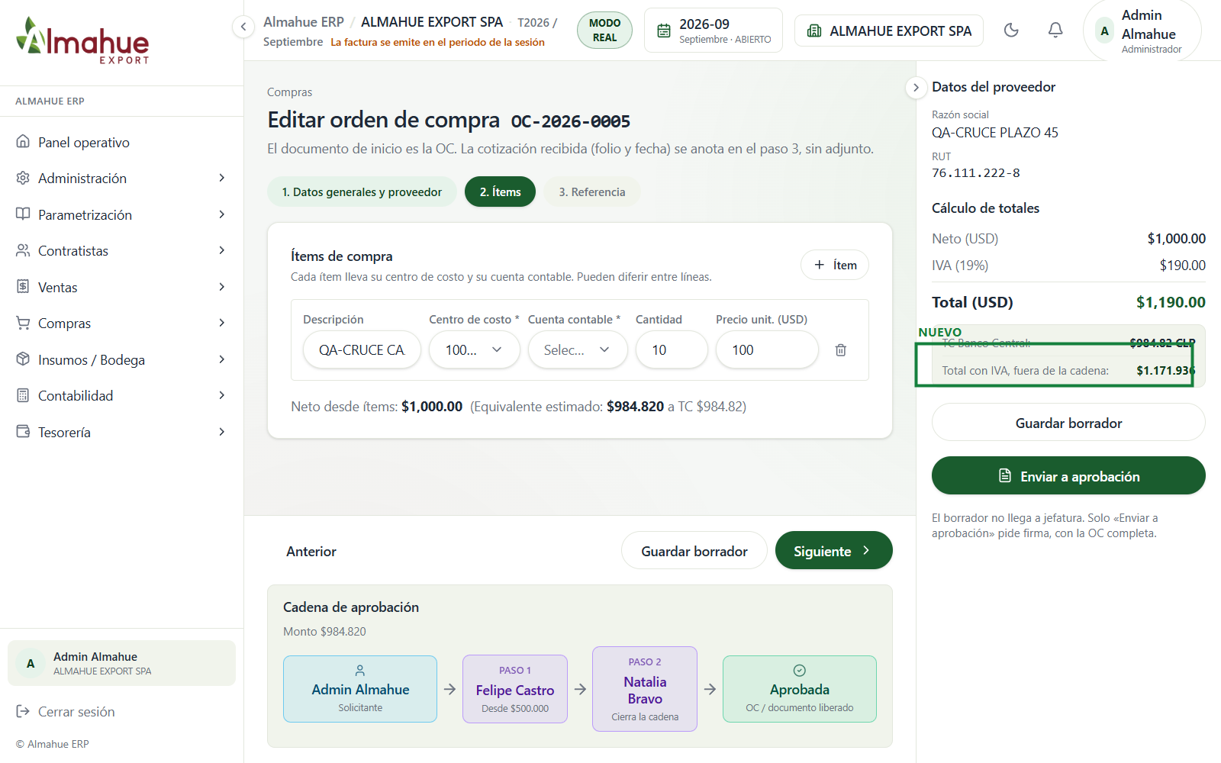1221x763 pixels.
Task: Select the 2. Ítems step tab
Action: (x=500, y=192)
